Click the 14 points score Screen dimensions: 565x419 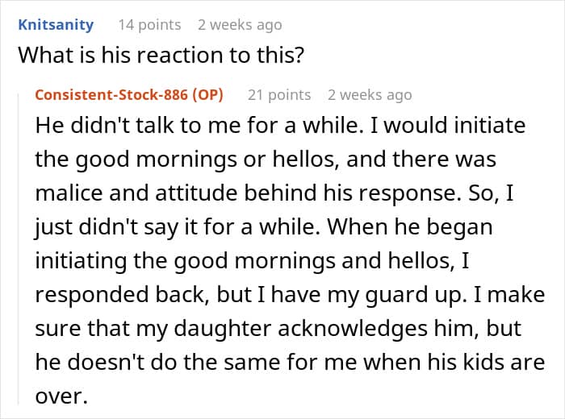[149, 24]
